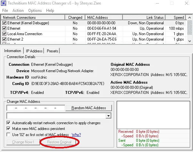The height and width of the screenshot is (152, 193).
Task: Click the Config ID GUID value
Action: pyautogui.click(x=68, y=84)
